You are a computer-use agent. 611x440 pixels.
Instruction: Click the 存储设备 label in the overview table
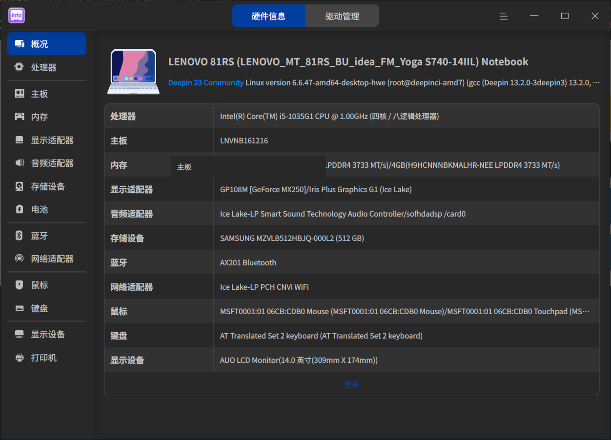(x=127, y=238)
